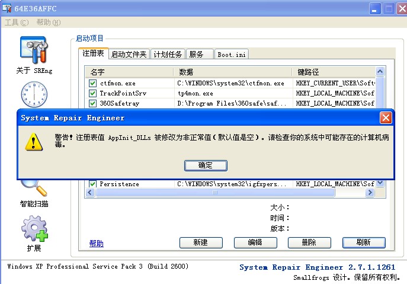Viewport: 407px width, 284px height.
Task: Uncheck the TrackPointSrv startup entry
Action: [92, 93]
